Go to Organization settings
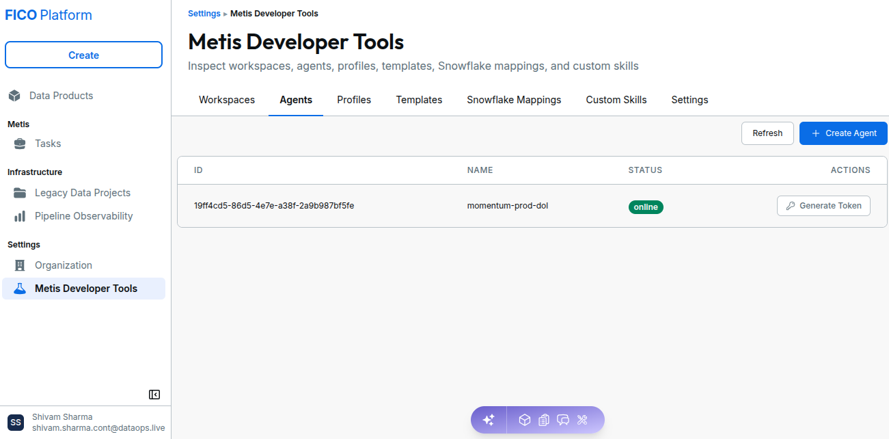The width and height of the screenshot is (889, 439). click(x=83, y=265)
